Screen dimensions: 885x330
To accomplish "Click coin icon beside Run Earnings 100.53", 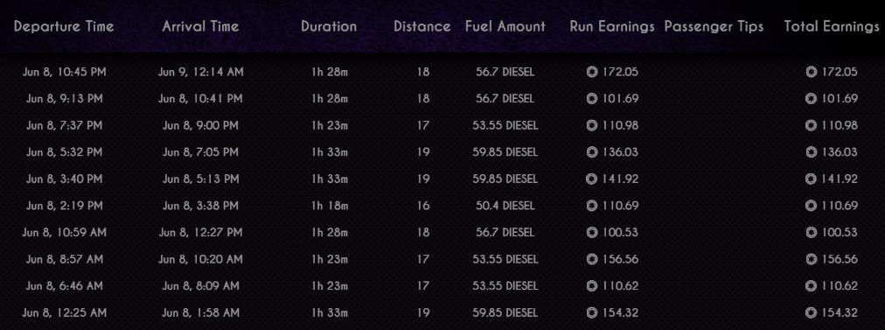I will 591,232.
